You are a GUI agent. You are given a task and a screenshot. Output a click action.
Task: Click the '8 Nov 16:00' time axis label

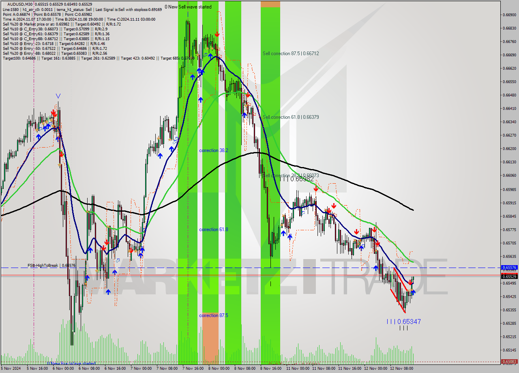[271, 369]
